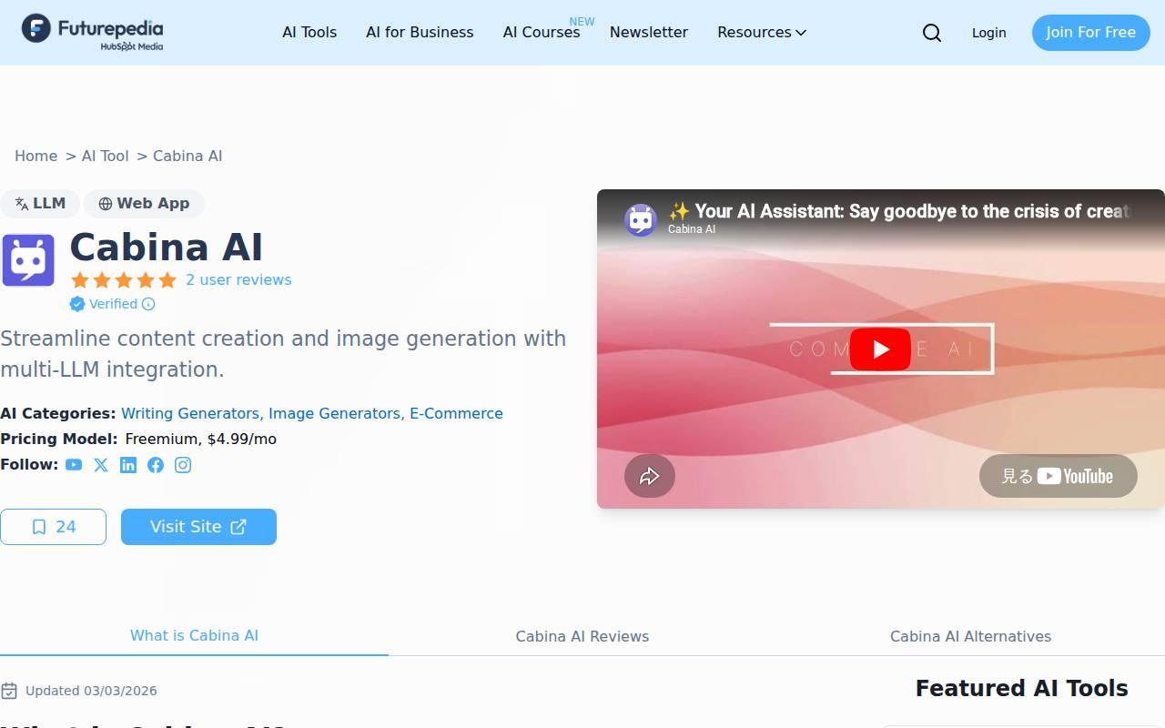Click the Visit Site button

click(x=198, y=527)
